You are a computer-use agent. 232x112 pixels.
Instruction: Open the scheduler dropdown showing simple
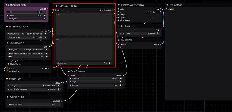coord(96,78)
